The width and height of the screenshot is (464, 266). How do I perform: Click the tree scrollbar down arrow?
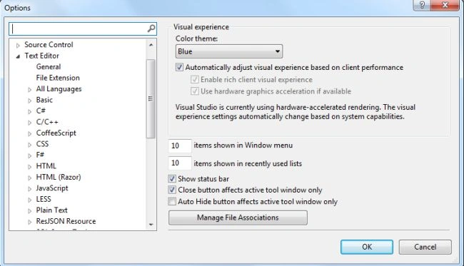[151, 225]
